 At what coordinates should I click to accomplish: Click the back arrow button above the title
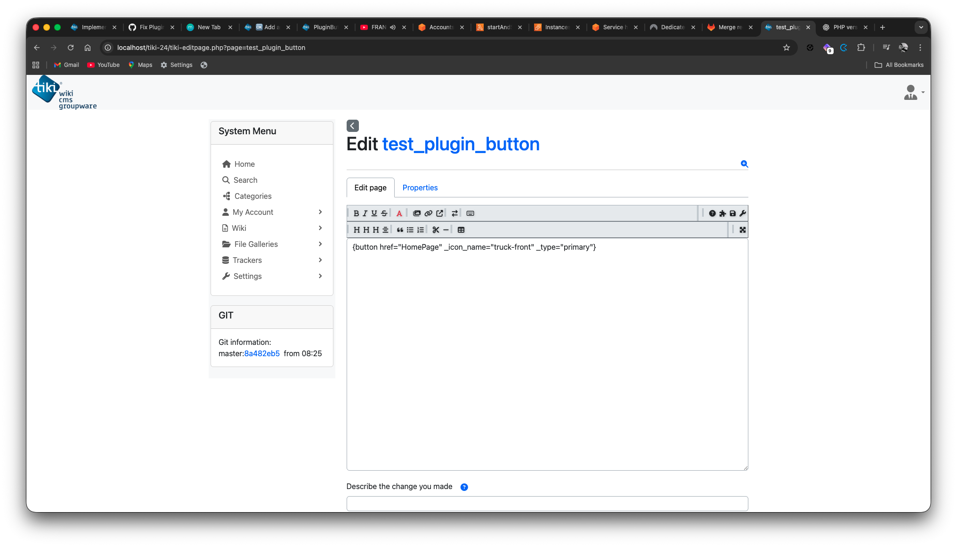coord(353,126)
